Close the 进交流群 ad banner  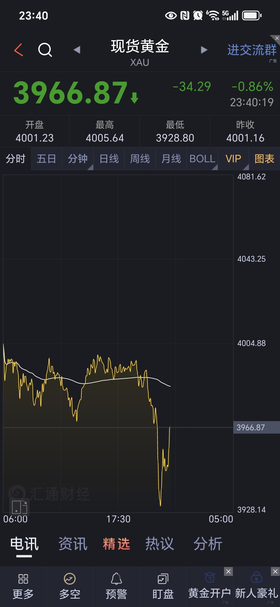277,38
